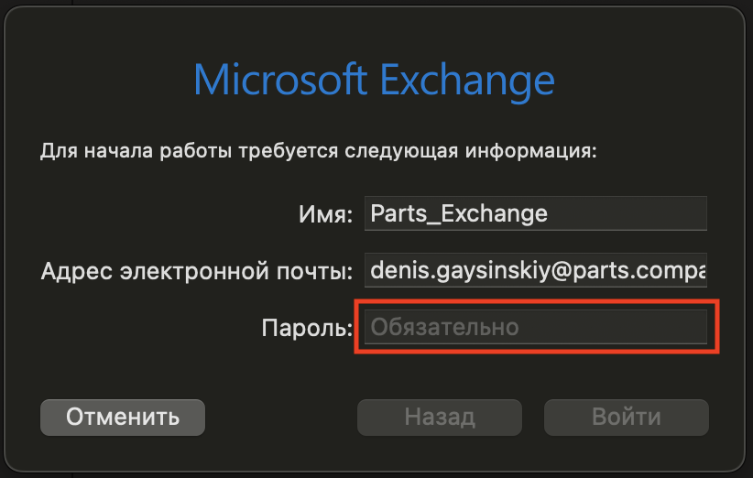
Task: Focus the Пароль field with Обязательно placeholder
Action: pyautogui.click(x=535, y=327)
